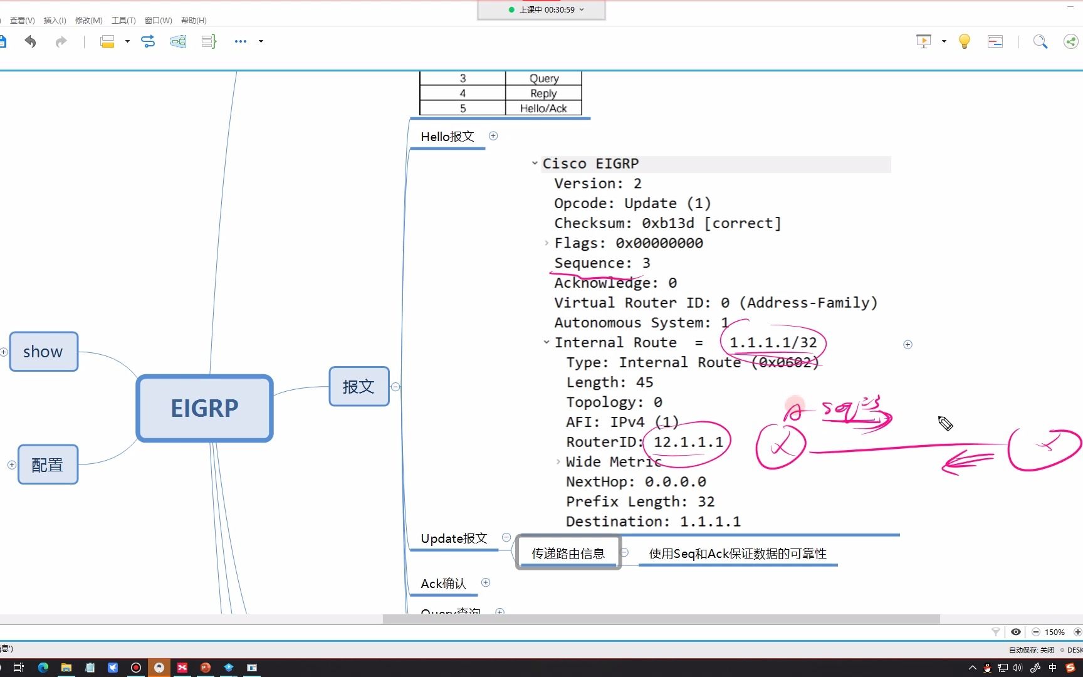Click the three-dot more tools icon
The height and width of the screenshot is (677, 1083).
pyautogui.click(x=241, y=41)
